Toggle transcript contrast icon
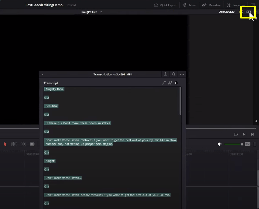259x209 pixels. click(x=176, y=83)
